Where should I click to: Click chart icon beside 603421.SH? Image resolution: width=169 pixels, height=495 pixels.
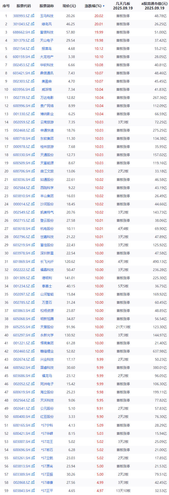[x=33, y=73]
